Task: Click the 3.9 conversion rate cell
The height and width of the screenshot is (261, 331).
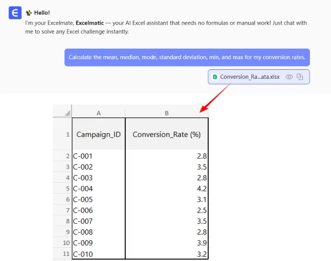Action: 167,243
